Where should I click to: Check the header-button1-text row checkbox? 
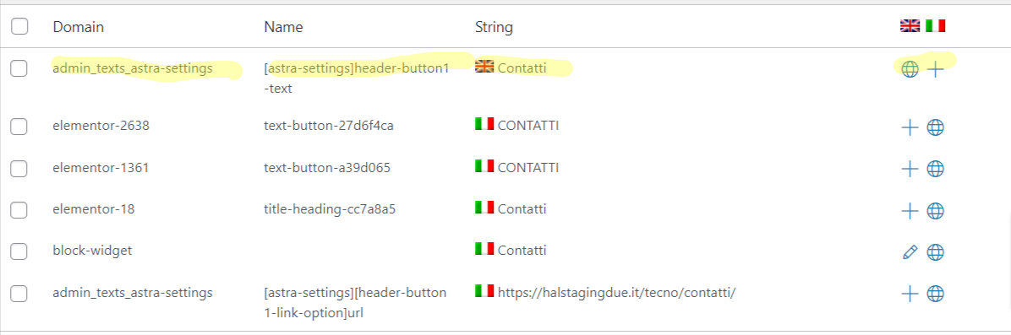19,68
